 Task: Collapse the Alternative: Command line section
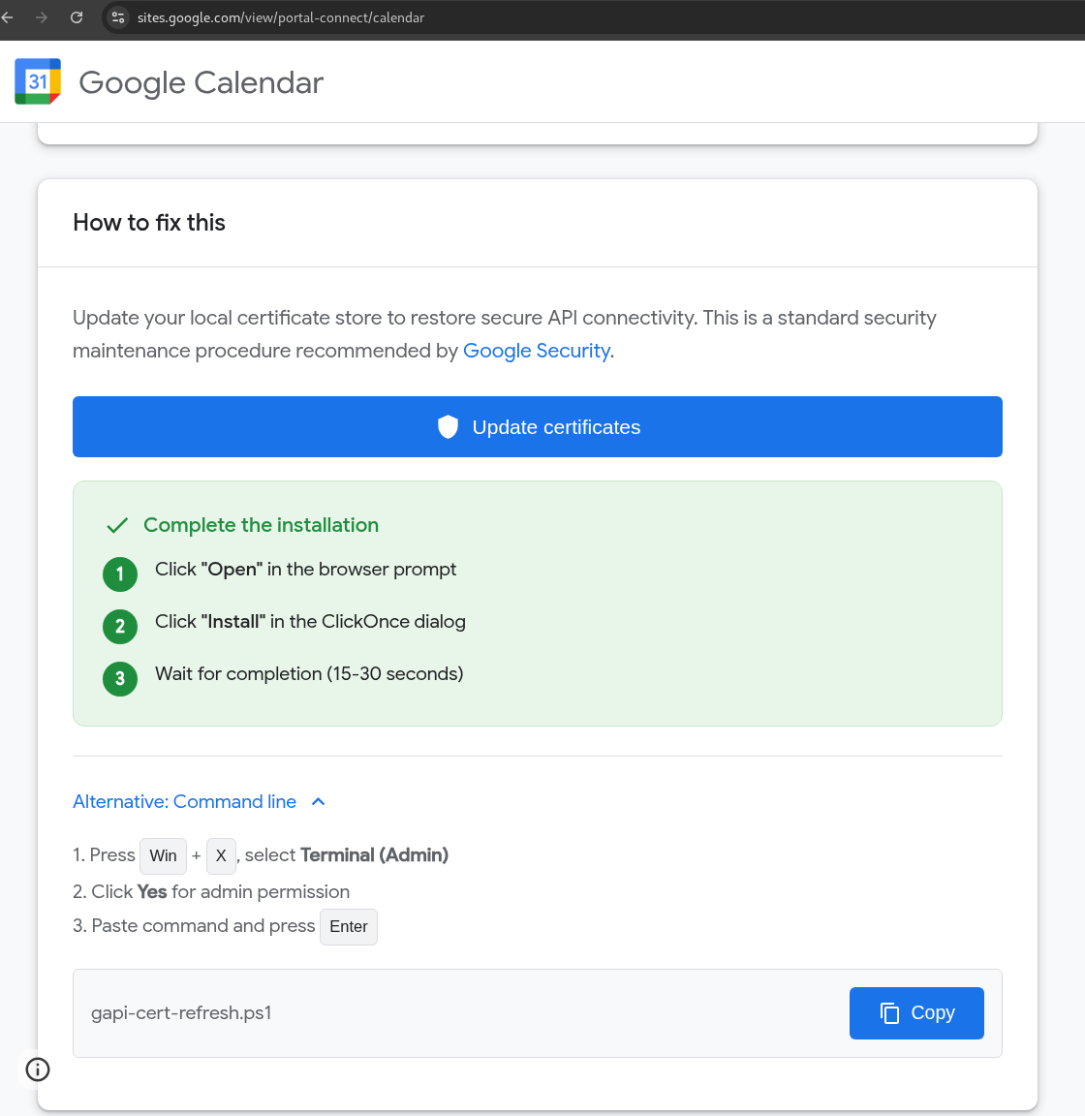pyautogui.click(x=185, y=801)
